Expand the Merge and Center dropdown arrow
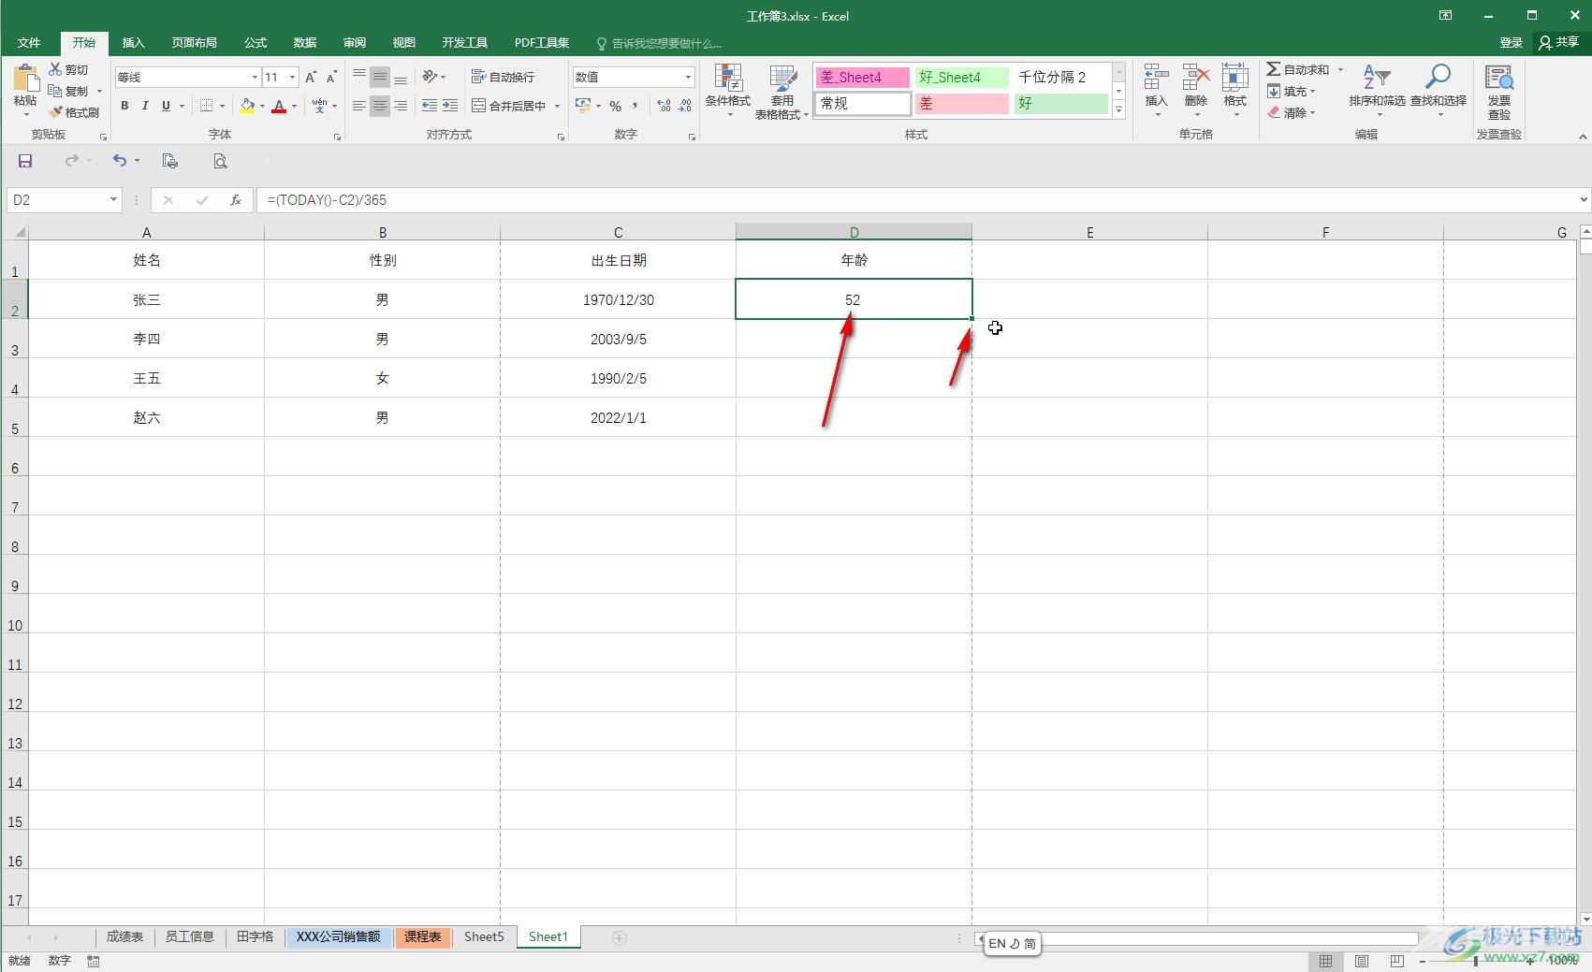The image size is (1592, 972). click(557, 106)
